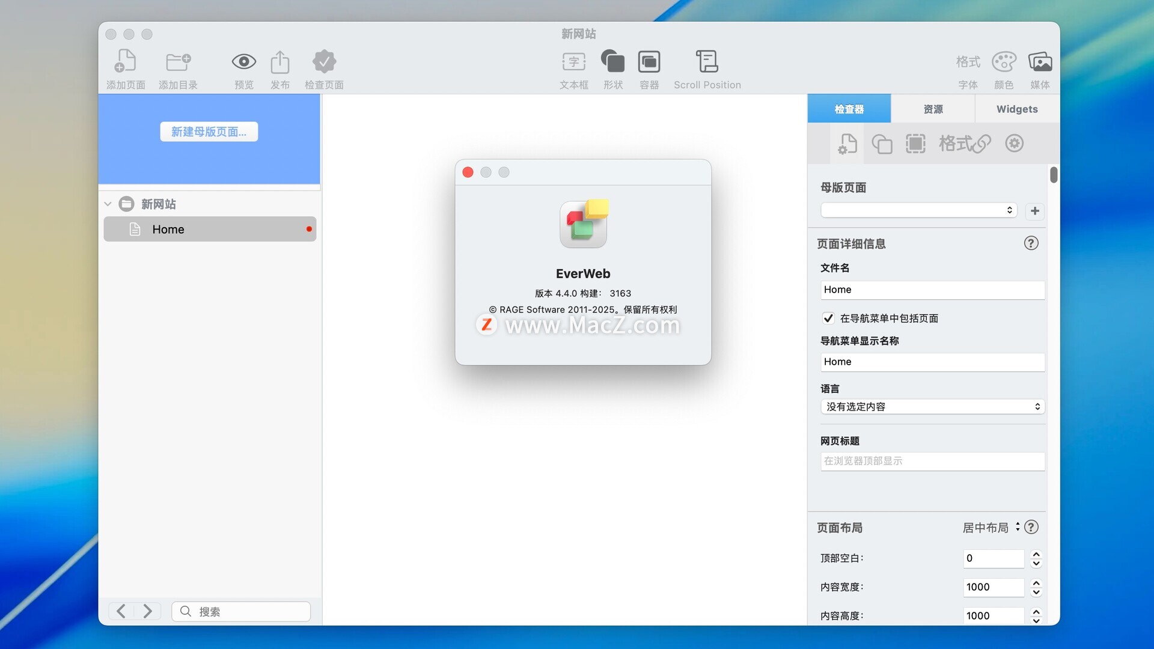Click the 网页标题 input field
The height and width of the screenshot is (649, 1154).
(x=932, y=461)
